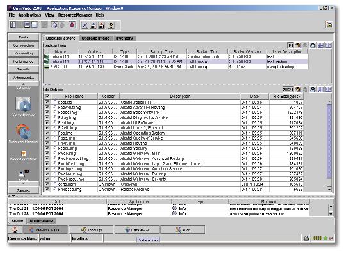Viewport: 344px width, 253px height.
Task: Open the ResourceMonitor sidebar icon
Action: [24, 153]
